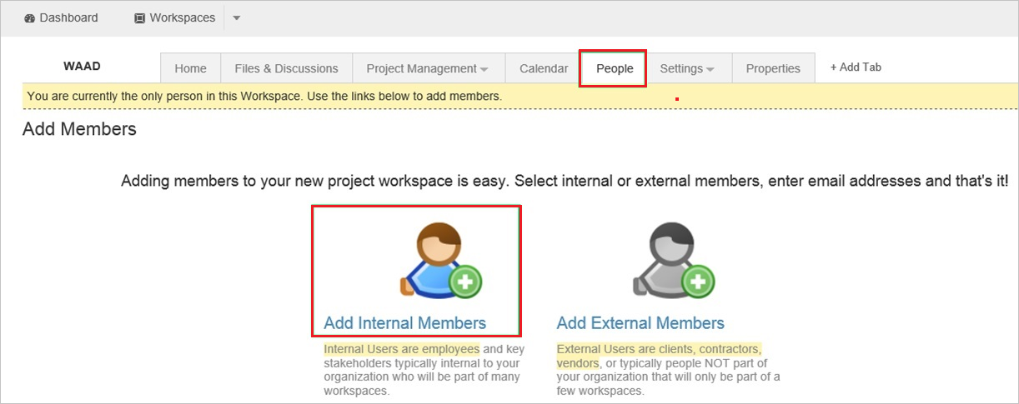Click the Add Members heading
Image resolution: width=1019 pixels, height=404 pixels.
79,129
